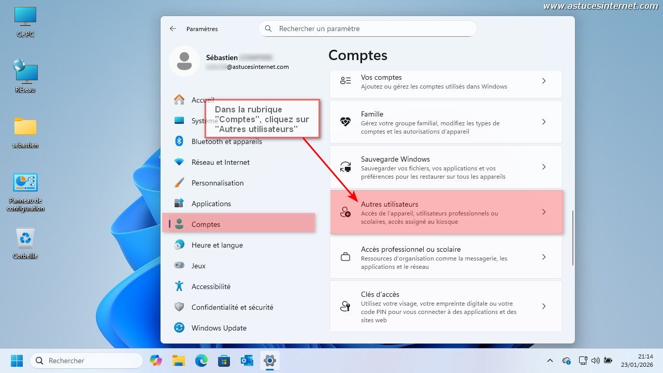This screenshot has width=663, height=373.
Task: Expand the Famille chevron arrow
Action: pos(544,122)
